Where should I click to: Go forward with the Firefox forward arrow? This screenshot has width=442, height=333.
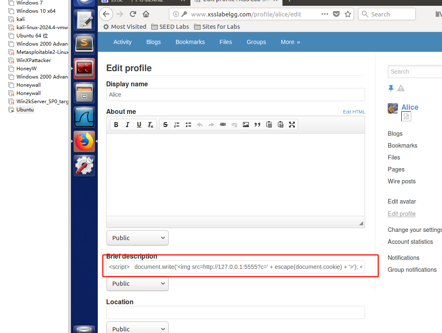[120, 14]
